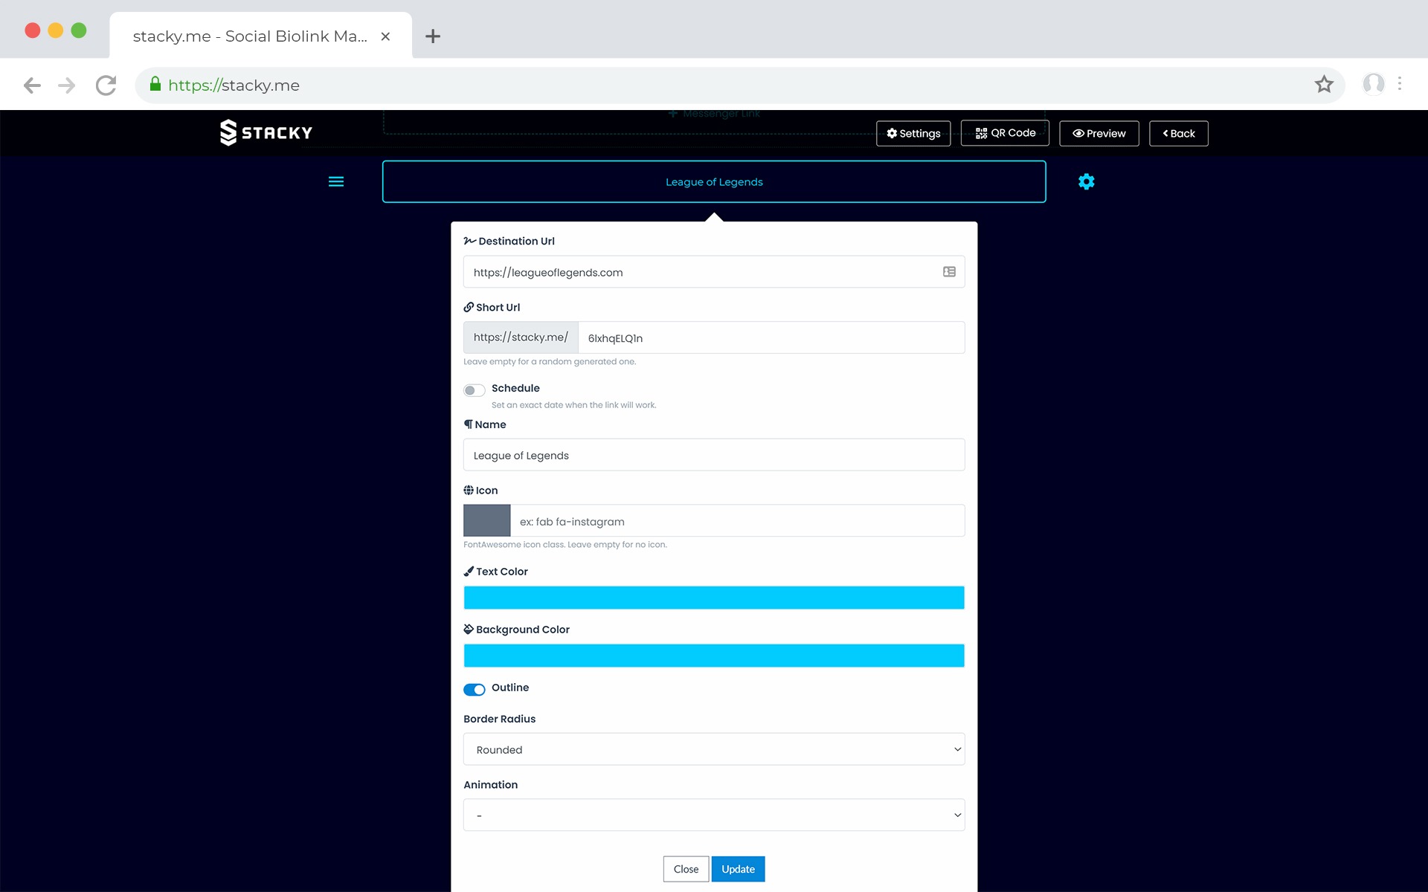
Task: Enable the Schedule toggle
Action: [x=474, y=390]
